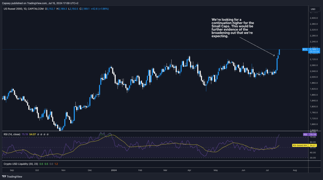The height and width of the screenshot is (180, 323).
Task: Click the TradingView logo in bottom corner
Action: 12,177
